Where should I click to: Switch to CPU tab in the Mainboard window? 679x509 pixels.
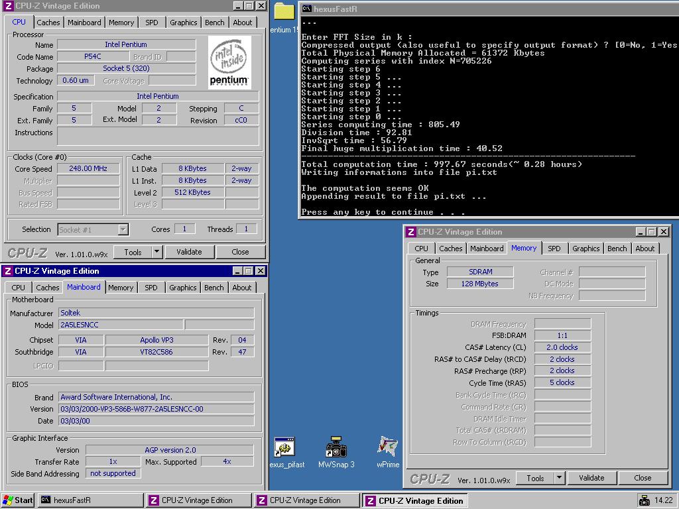(18, 288)
